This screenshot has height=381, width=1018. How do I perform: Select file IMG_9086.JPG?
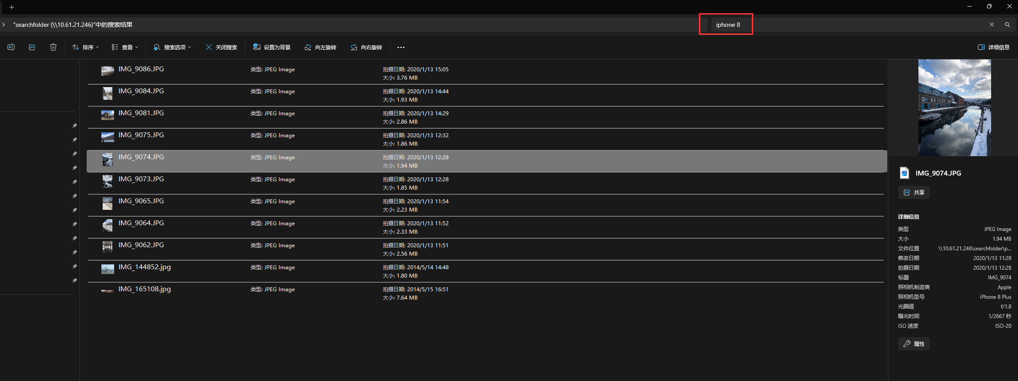[x=486, y=73]
